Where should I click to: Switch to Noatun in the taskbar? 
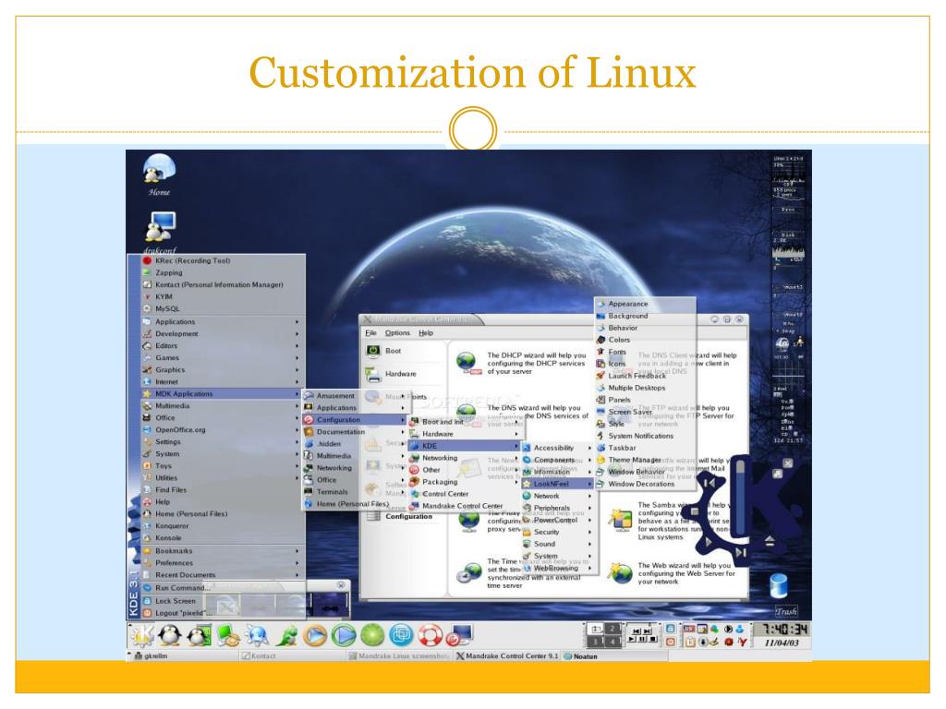pos(614,656)
